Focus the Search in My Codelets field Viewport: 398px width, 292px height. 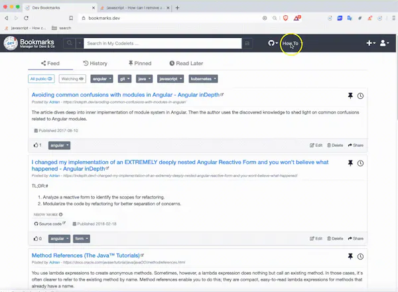point(163,43)
